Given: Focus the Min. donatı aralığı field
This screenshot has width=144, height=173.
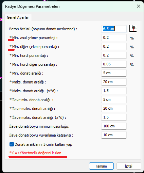Looking at the screenshot, I should pos(114,73).
